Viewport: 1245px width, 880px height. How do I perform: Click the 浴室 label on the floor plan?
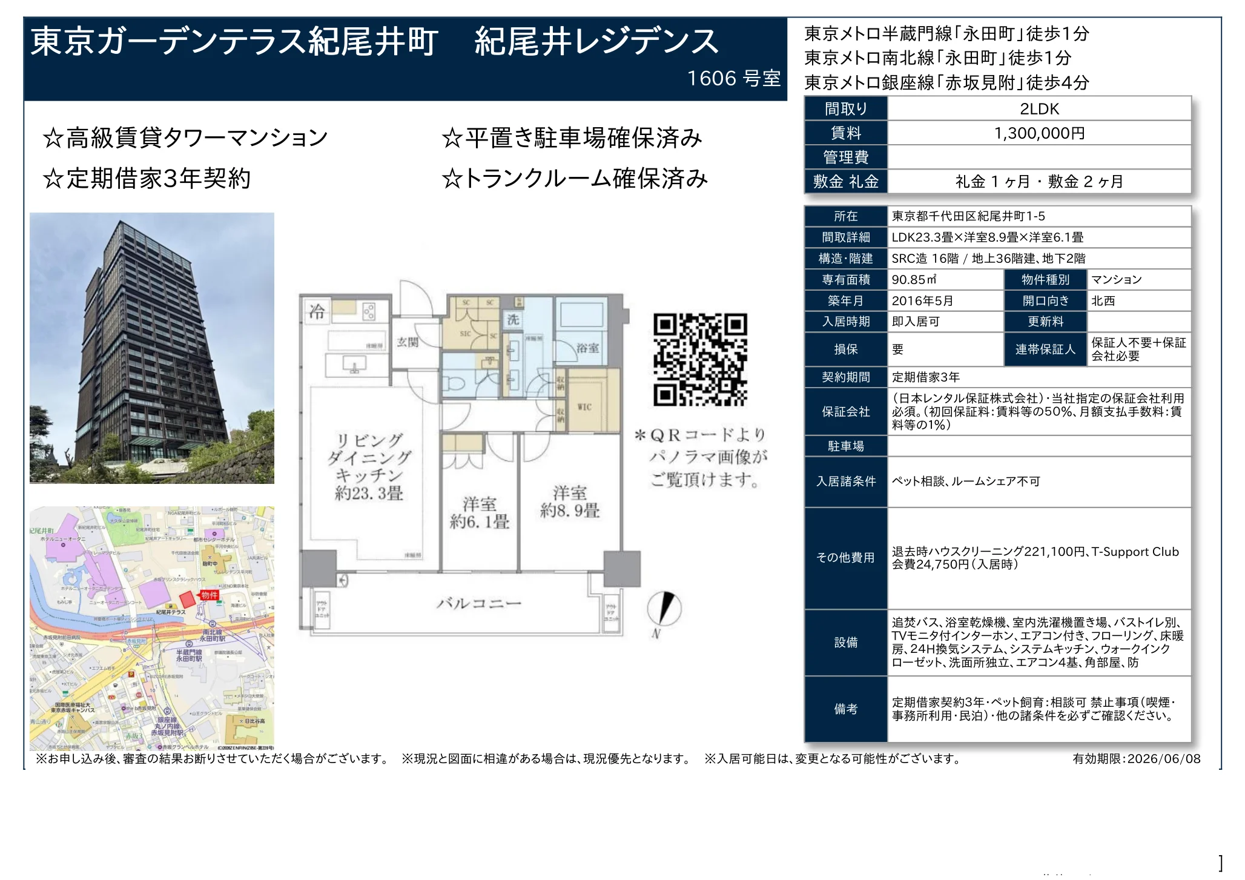(x=587, y=348)
